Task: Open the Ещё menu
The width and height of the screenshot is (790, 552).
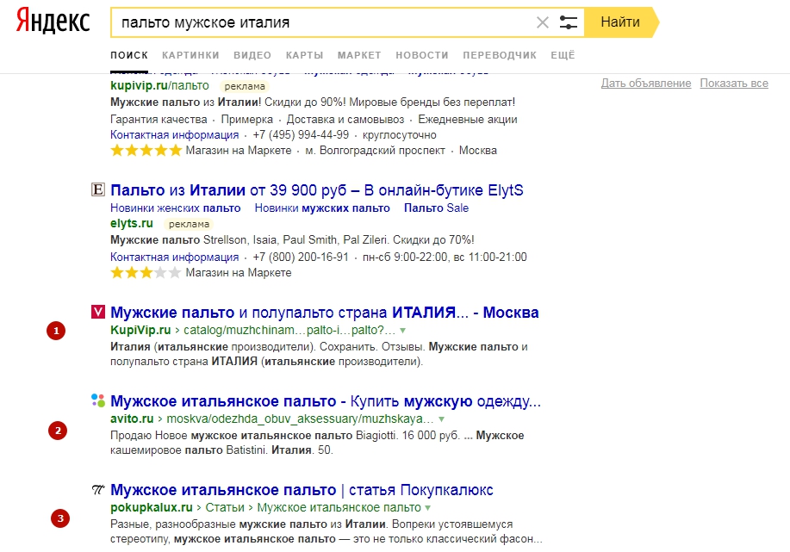Action: 563,55
